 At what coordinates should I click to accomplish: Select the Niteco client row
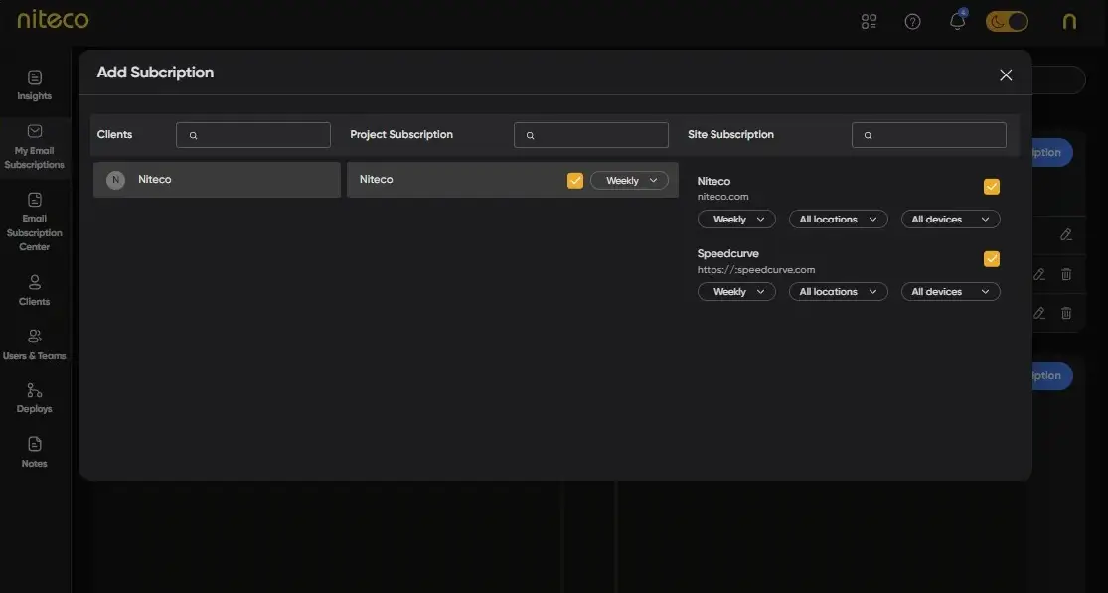pos(217,180)
